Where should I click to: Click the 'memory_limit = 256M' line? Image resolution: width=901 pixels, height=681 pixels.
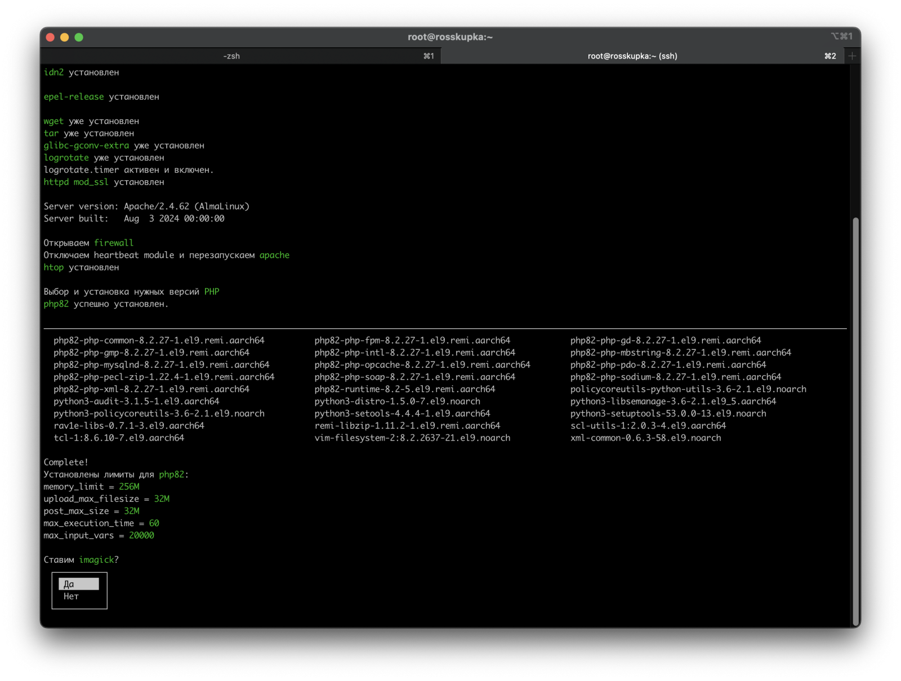coord(92,487)
